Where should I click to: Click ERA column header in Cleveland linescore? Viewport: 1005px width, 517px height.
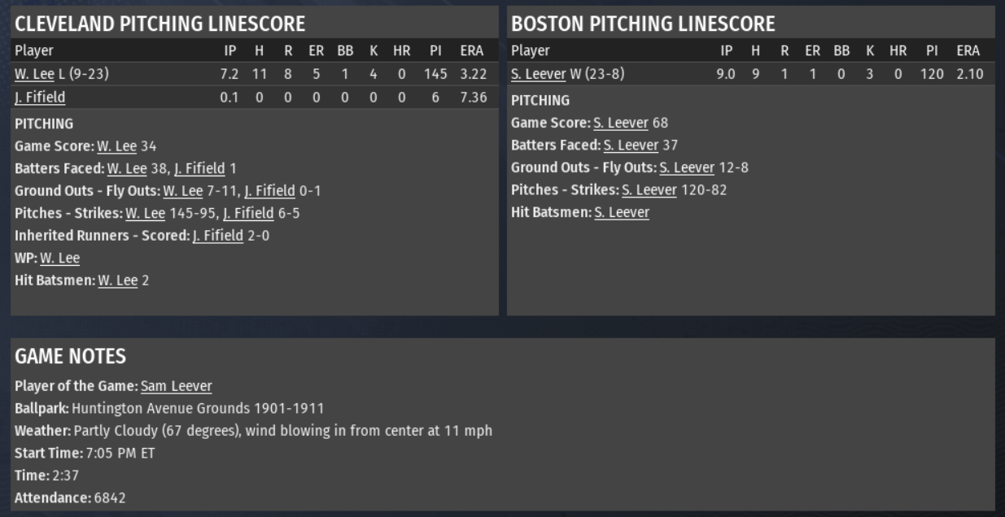471,50
